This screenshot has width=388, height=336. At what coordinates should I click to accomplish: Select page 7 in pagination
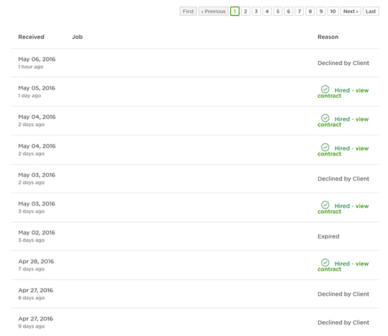click(x=299, y=11)
